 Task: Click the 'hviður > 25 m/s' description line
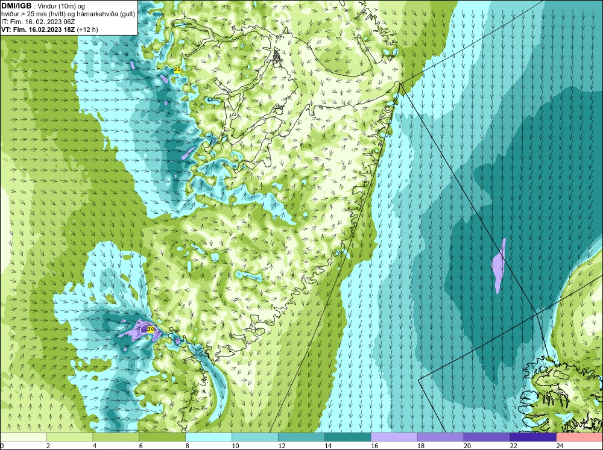click(x=68, y=14)
